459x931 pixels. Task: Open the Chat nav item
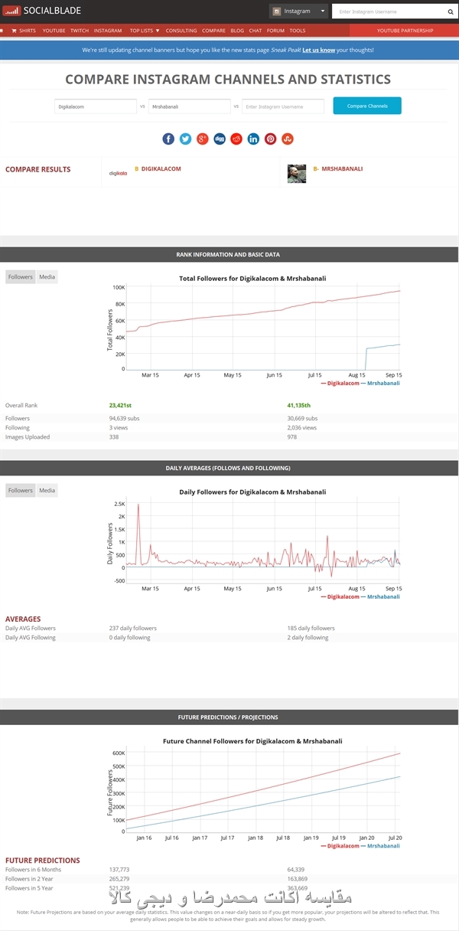(x=256, y=31)
